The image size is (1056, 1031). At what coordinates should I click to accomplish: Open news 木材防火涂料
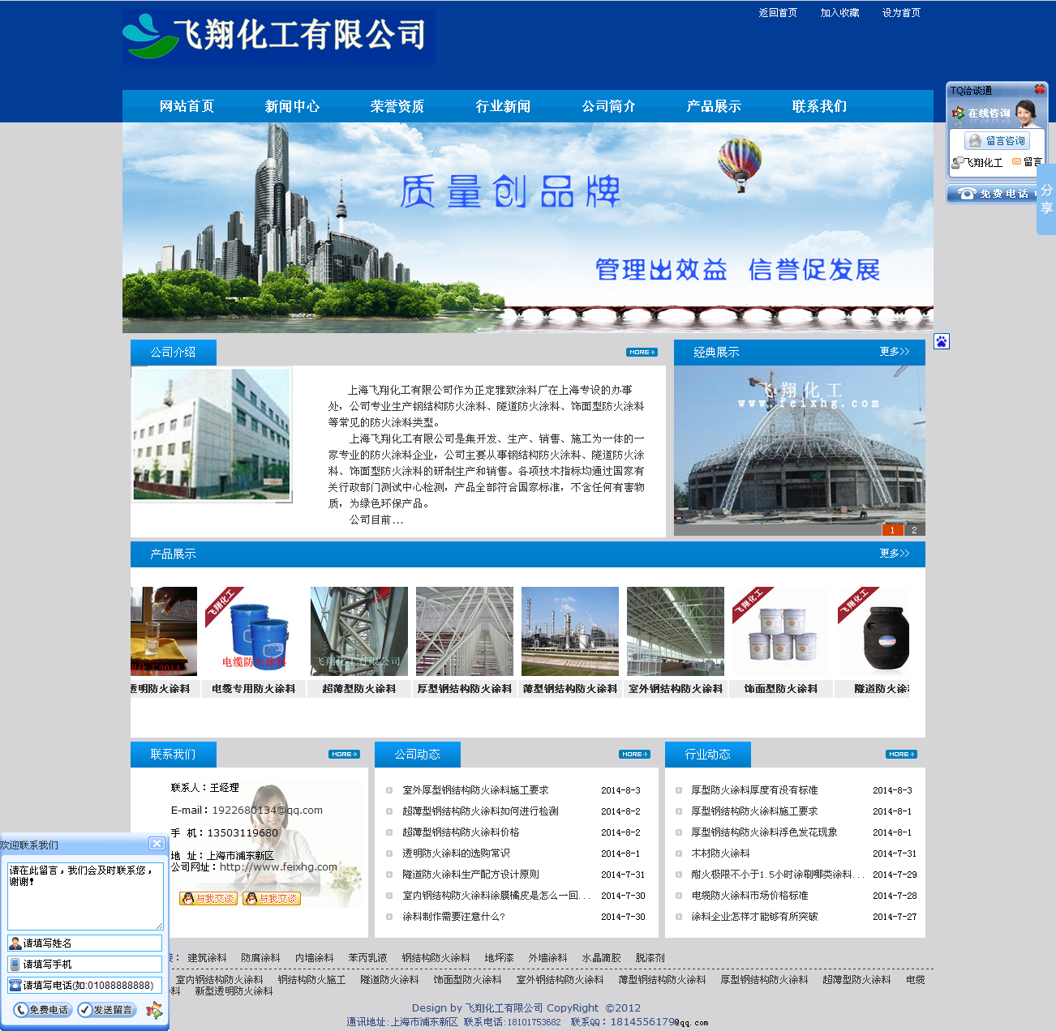point(720,853)
